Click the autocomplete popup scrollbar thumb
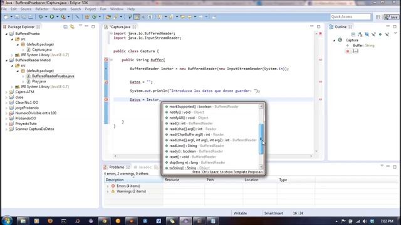 point(261,139)
